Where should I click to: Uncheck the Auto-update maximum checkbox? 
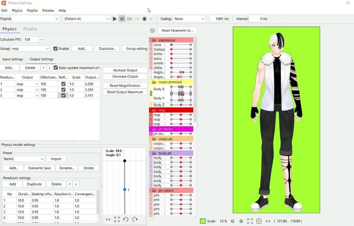tap(56, 68)
